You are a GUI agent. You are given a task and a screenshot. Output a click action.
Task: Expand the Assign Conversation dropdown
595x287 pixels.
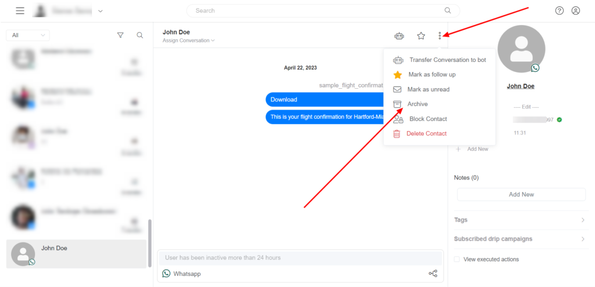[x=189, y=41]
